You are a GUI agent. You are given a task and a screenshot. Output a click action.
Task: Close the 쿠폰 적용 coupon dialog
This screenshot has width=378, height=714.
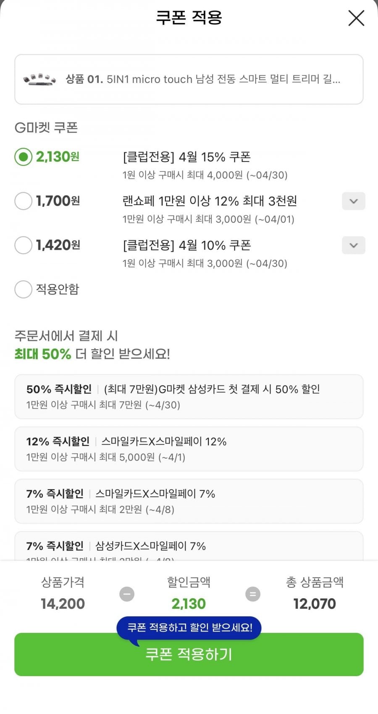coord(356,18)
